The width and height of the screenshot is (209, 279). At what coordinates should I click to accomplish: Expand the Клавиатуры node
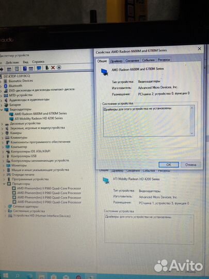click(x=2, y=138)
